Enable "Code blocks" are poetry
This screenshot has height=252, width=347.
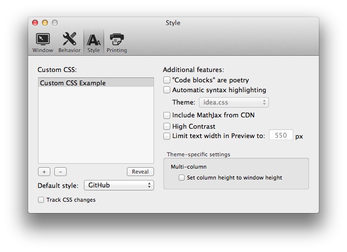pos(167,80)
